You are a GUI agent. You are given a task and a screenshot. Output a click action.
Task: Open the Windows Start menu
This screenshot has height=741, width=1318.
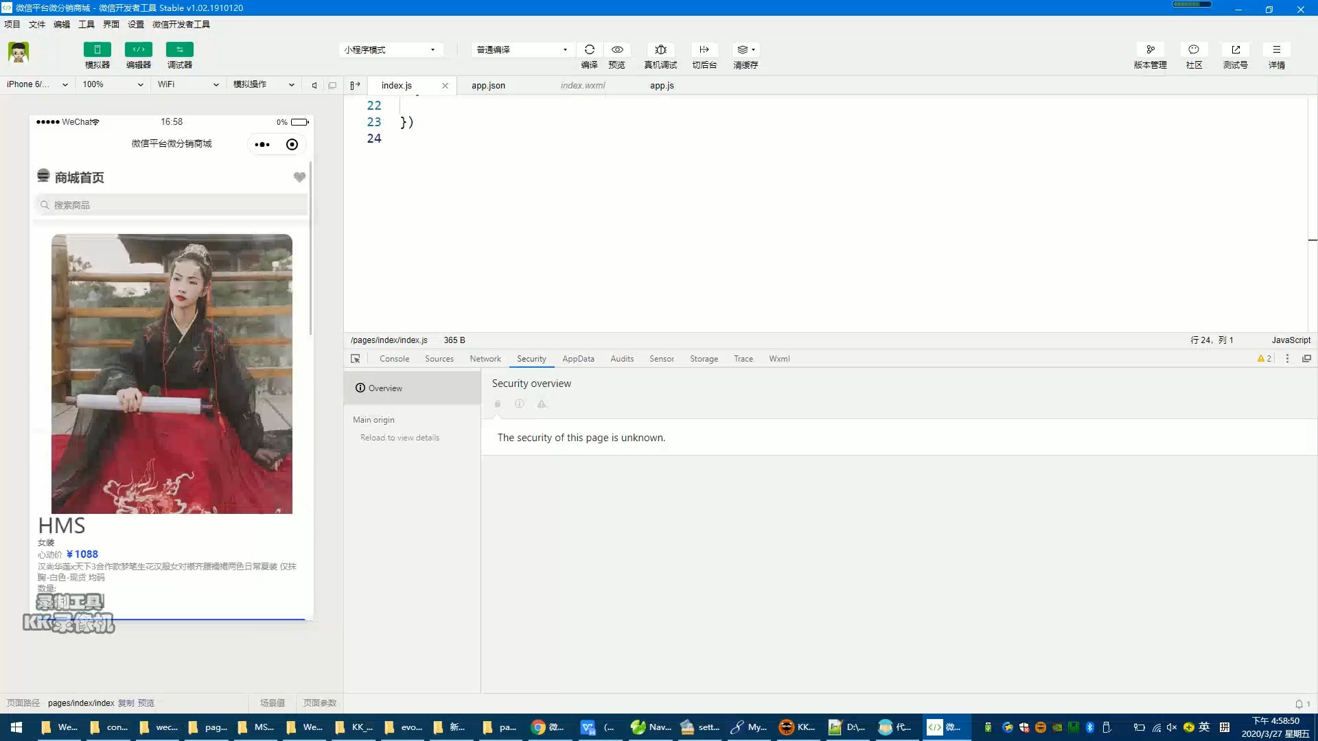pos(16,727)
